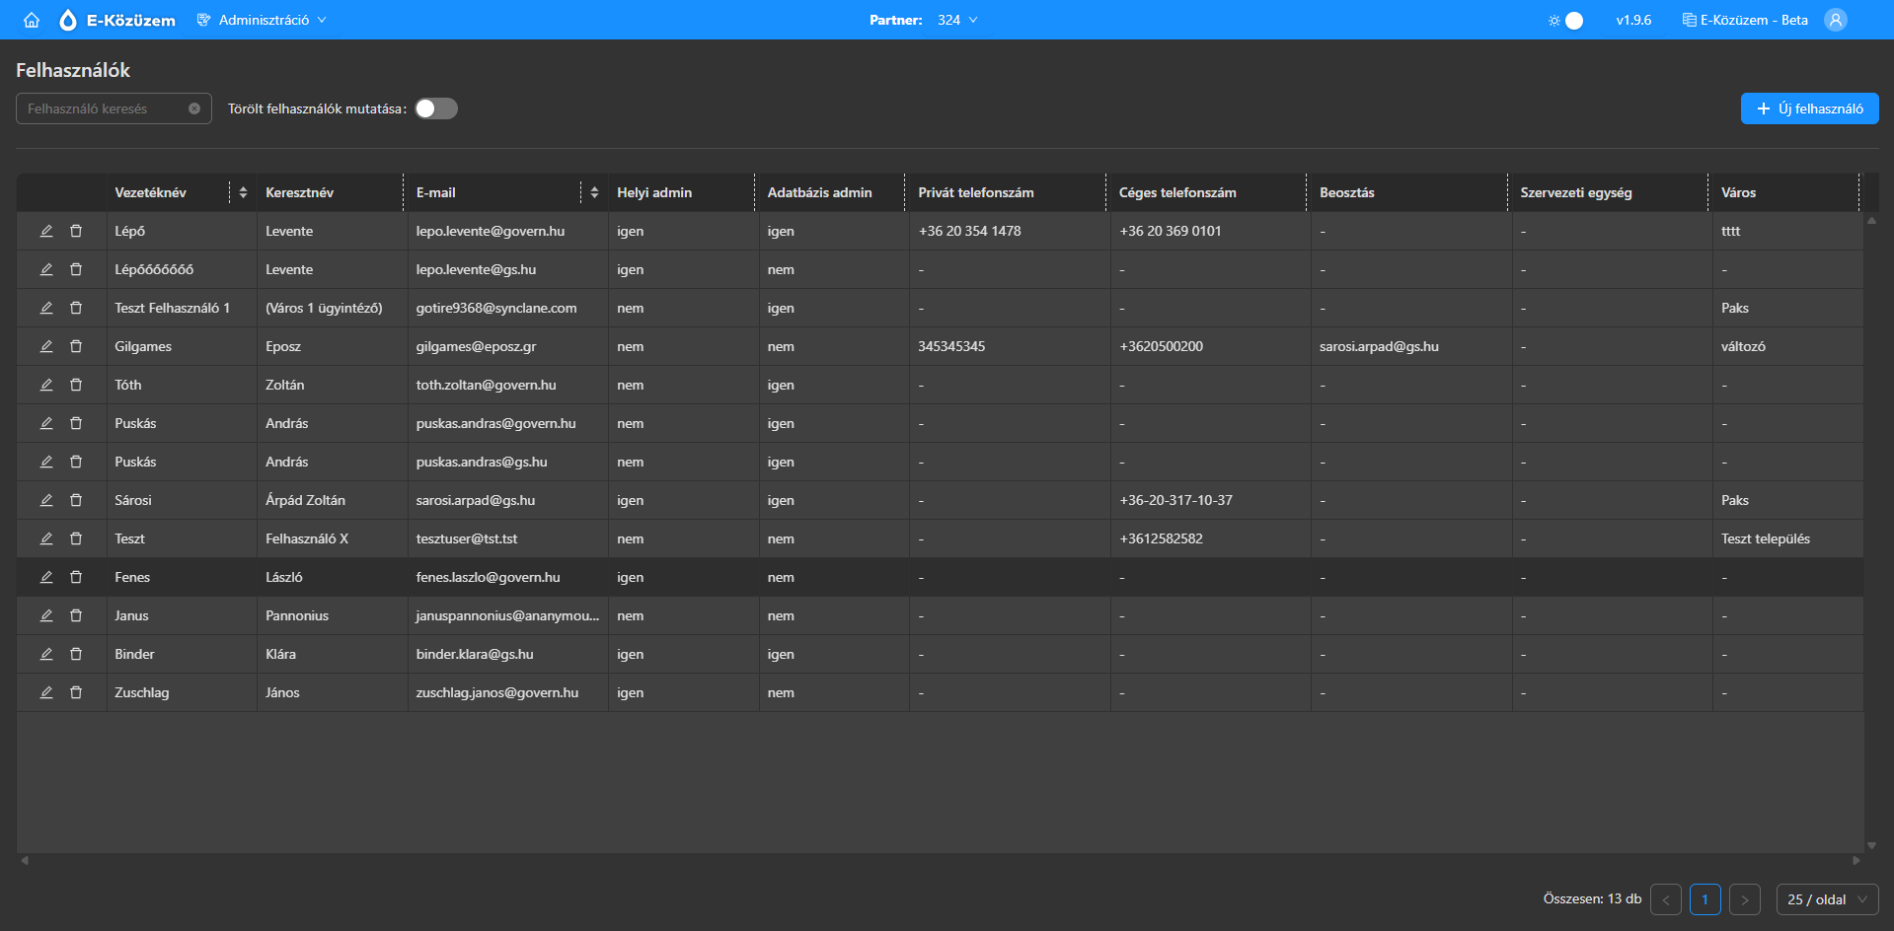Sort by Vezetéknév column
1894x931 pixels.
pyautogui.click(x=243, y=192)
